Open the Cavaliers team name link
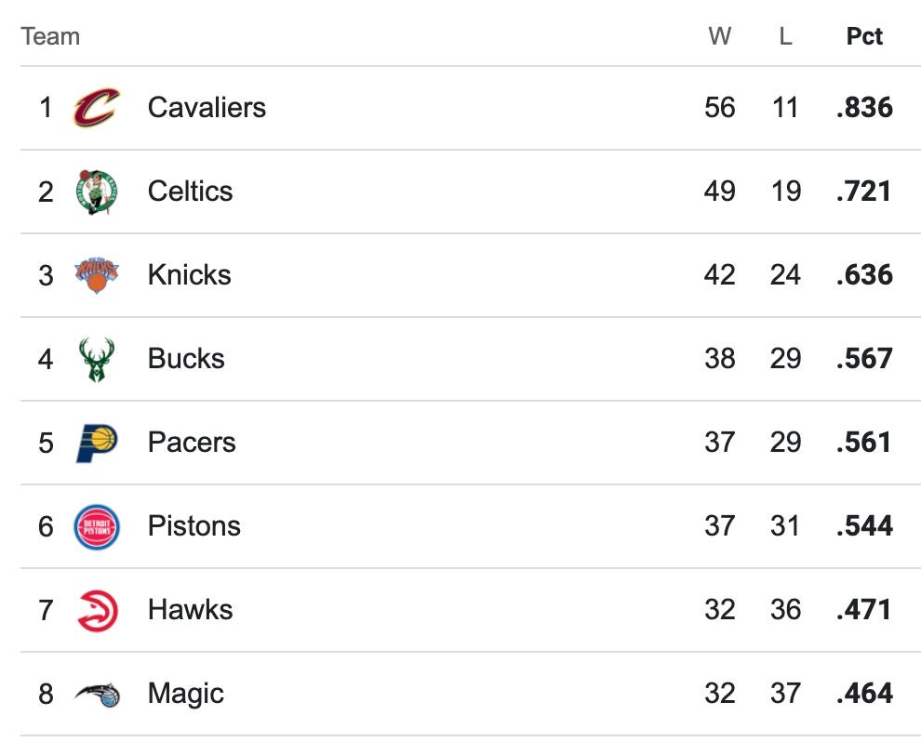This screenshot has height=742, width=921. tap(207, 108)
